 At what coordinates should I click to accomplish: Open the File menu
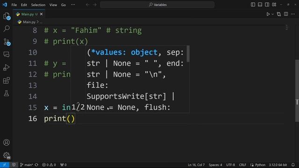click(x=14, y=5)
